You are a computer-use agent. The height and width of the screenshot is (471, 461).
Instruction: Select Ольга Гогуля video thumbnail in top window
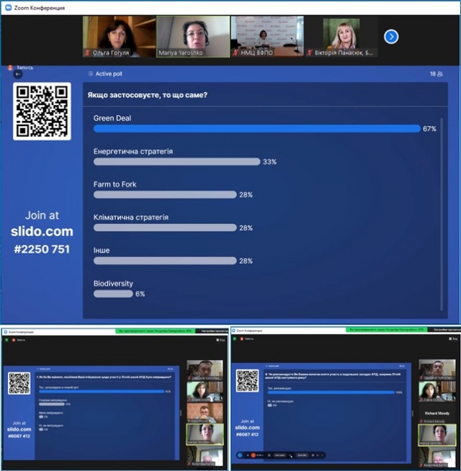pos(120,37)
